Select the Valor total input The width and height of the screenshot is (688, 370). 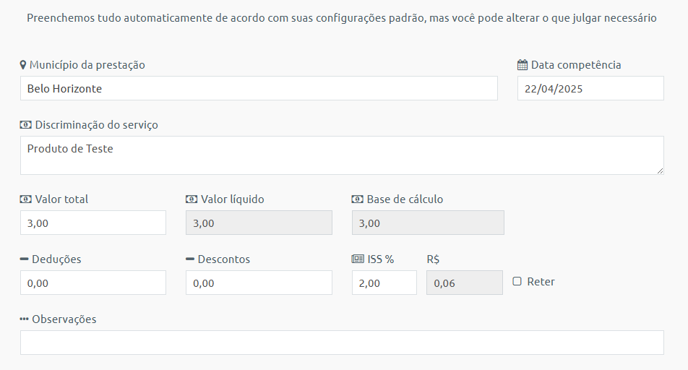tap(93, 223)
